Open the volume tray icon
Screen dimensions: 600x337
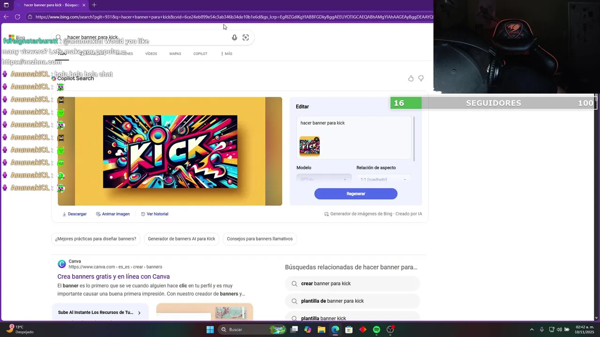pyautogui.click(x=559, y=330)
